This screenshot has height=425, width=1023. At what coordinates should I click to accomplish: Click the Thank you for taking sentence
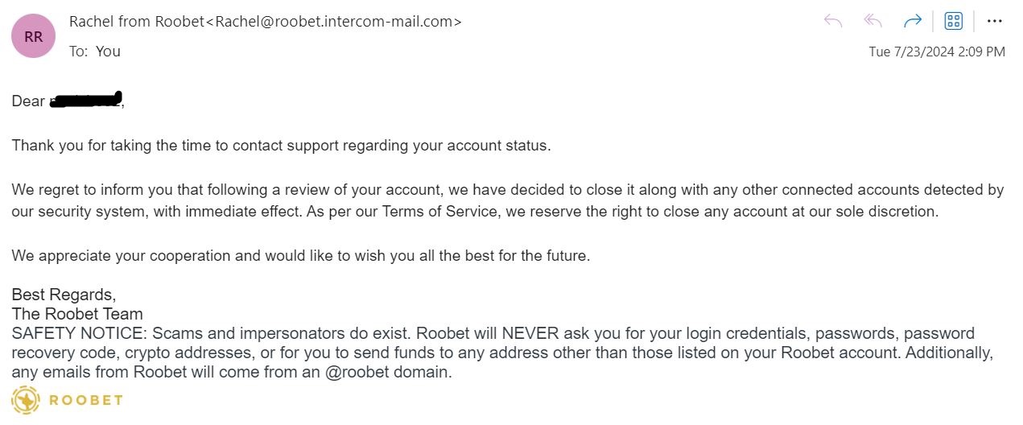(281, 146)
